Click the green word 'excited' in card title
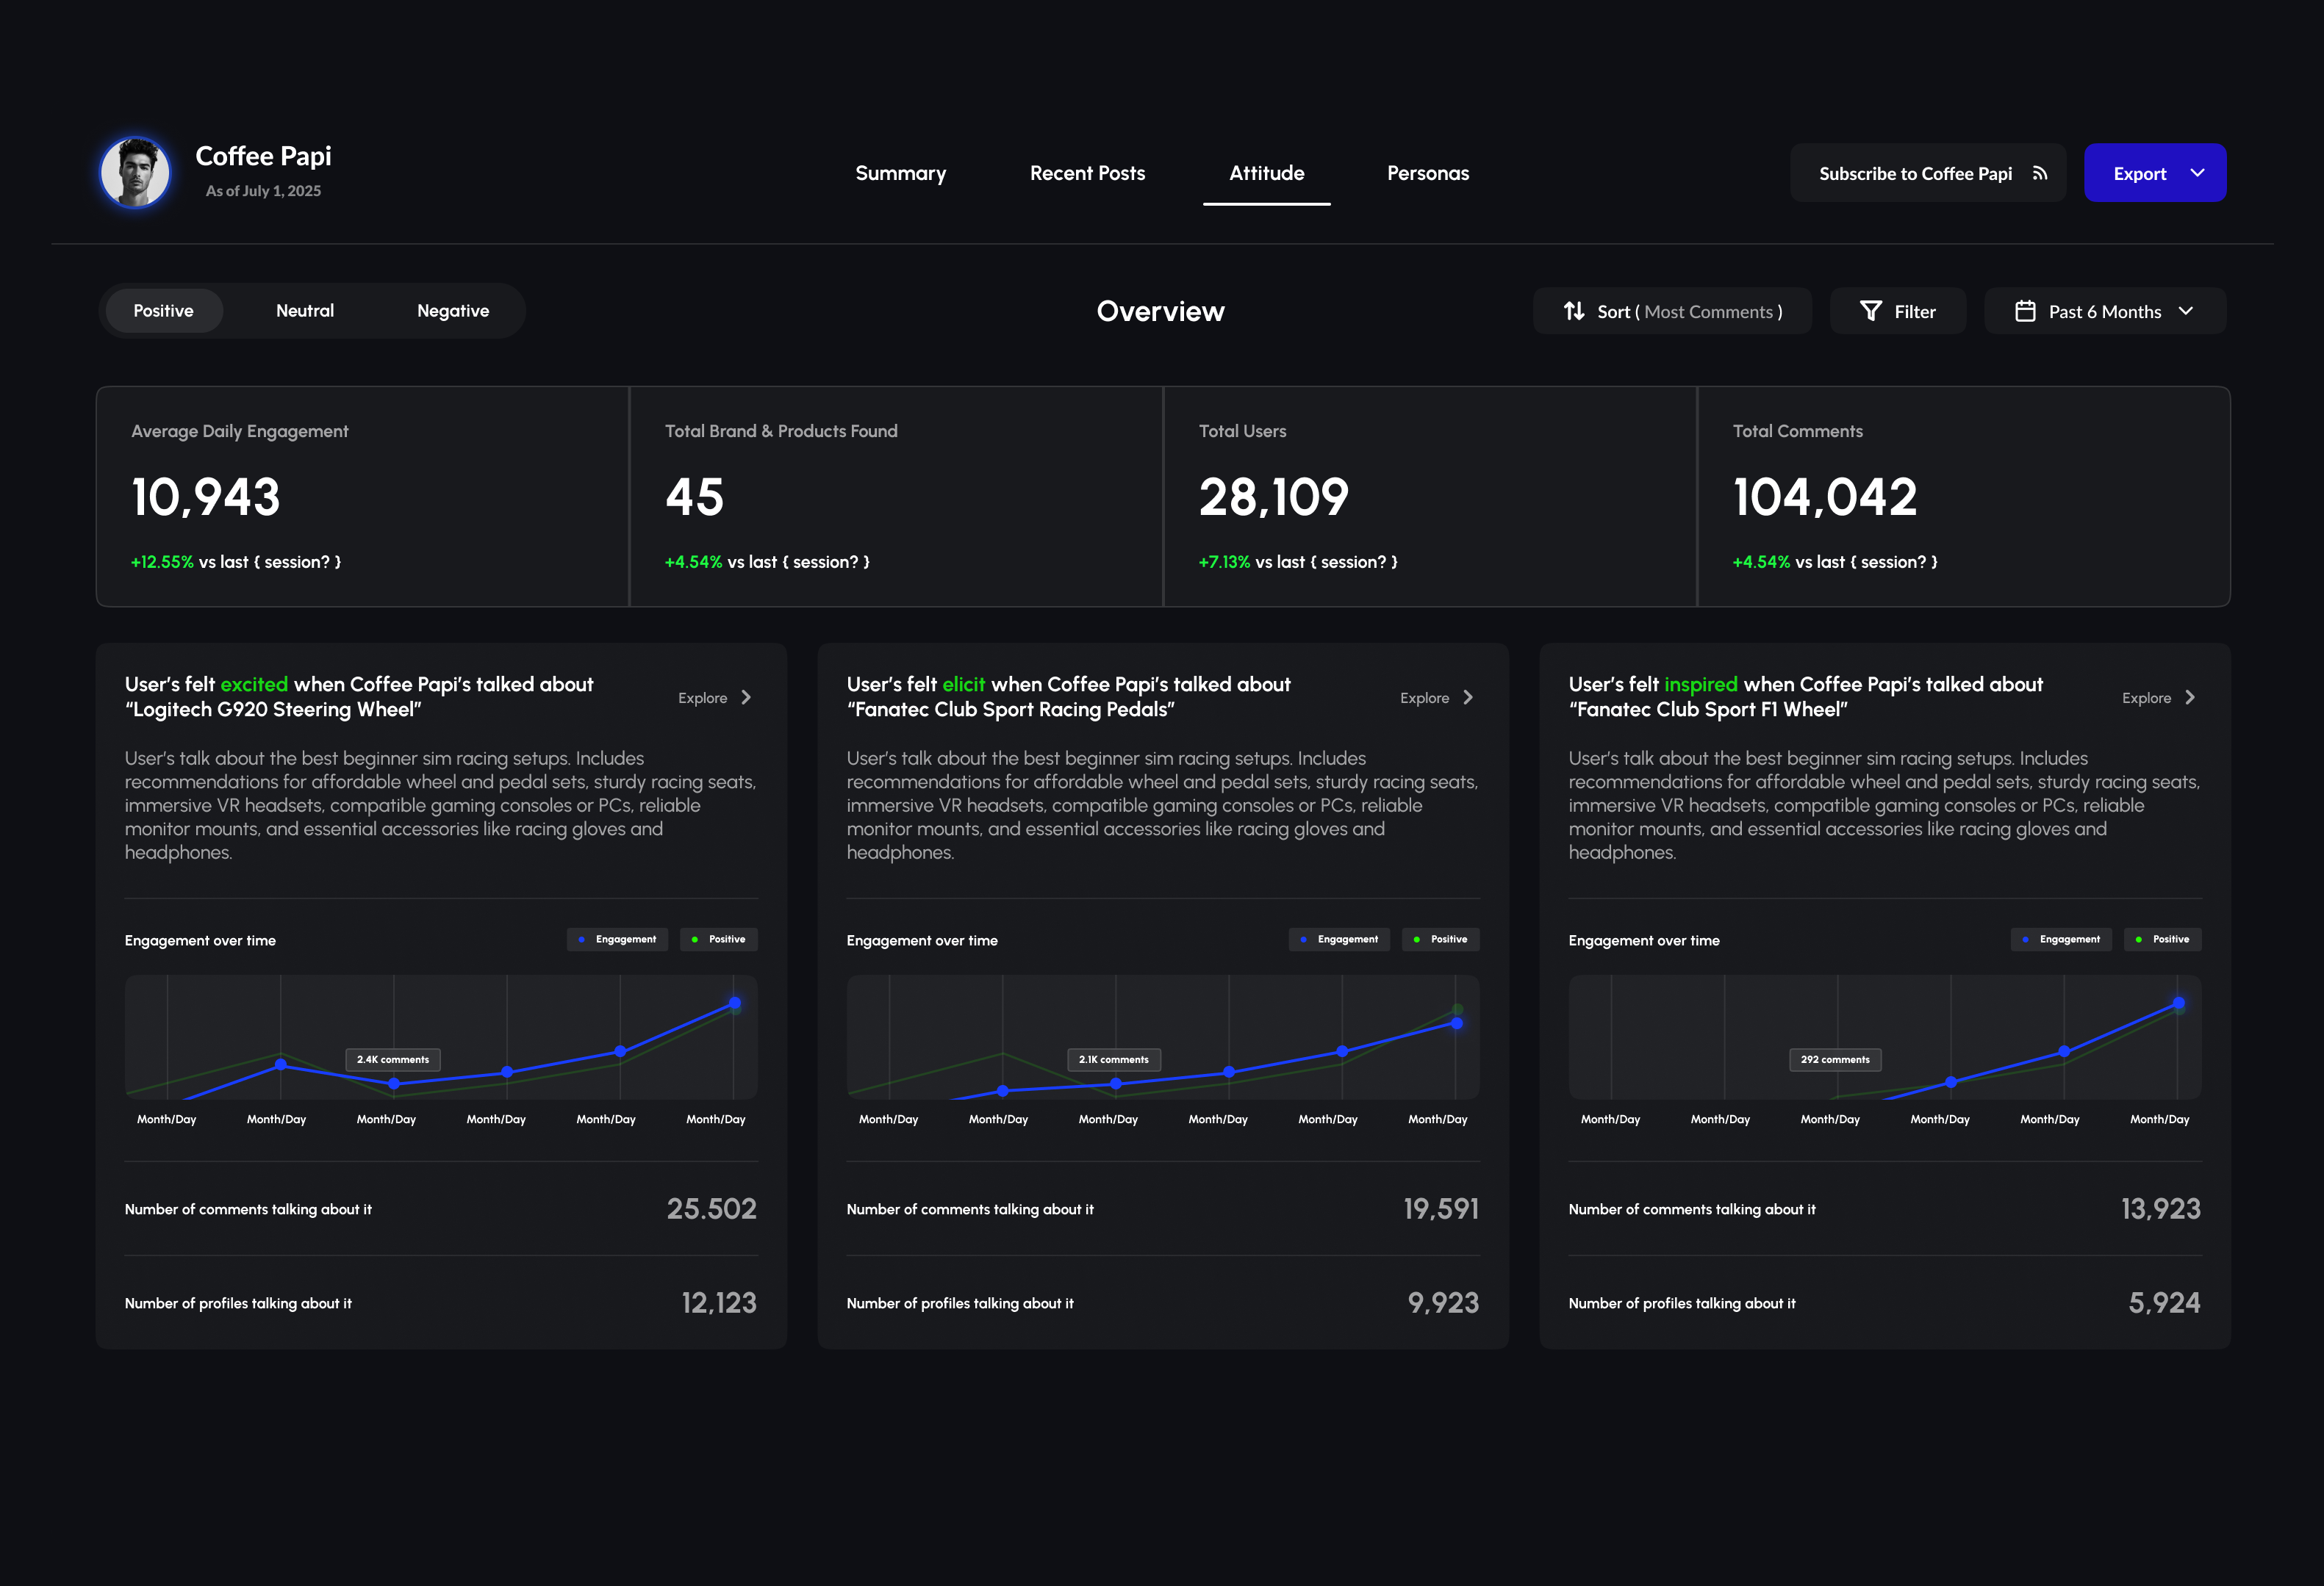 (x=254, y=685)
